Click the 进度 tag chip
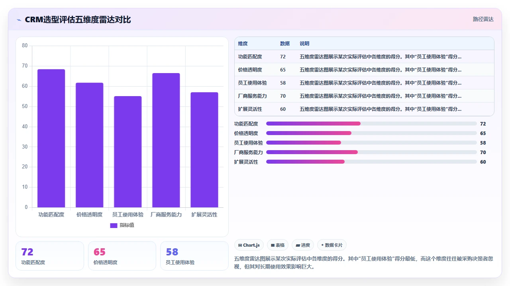This screenshot has width=510, height=286. [303, 245]
